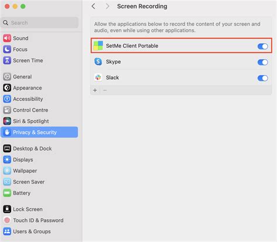Toggle Slack screen recording permission
This screenshot has height=242, width=277.
[x=262, y=78]
